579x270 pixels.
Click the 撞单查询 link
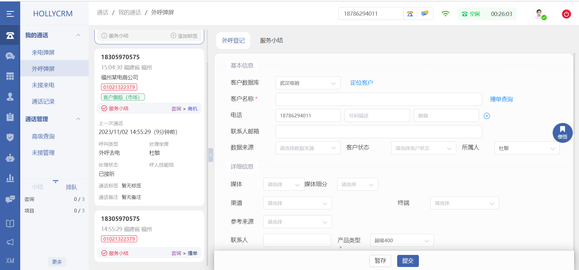pos(501,99)
